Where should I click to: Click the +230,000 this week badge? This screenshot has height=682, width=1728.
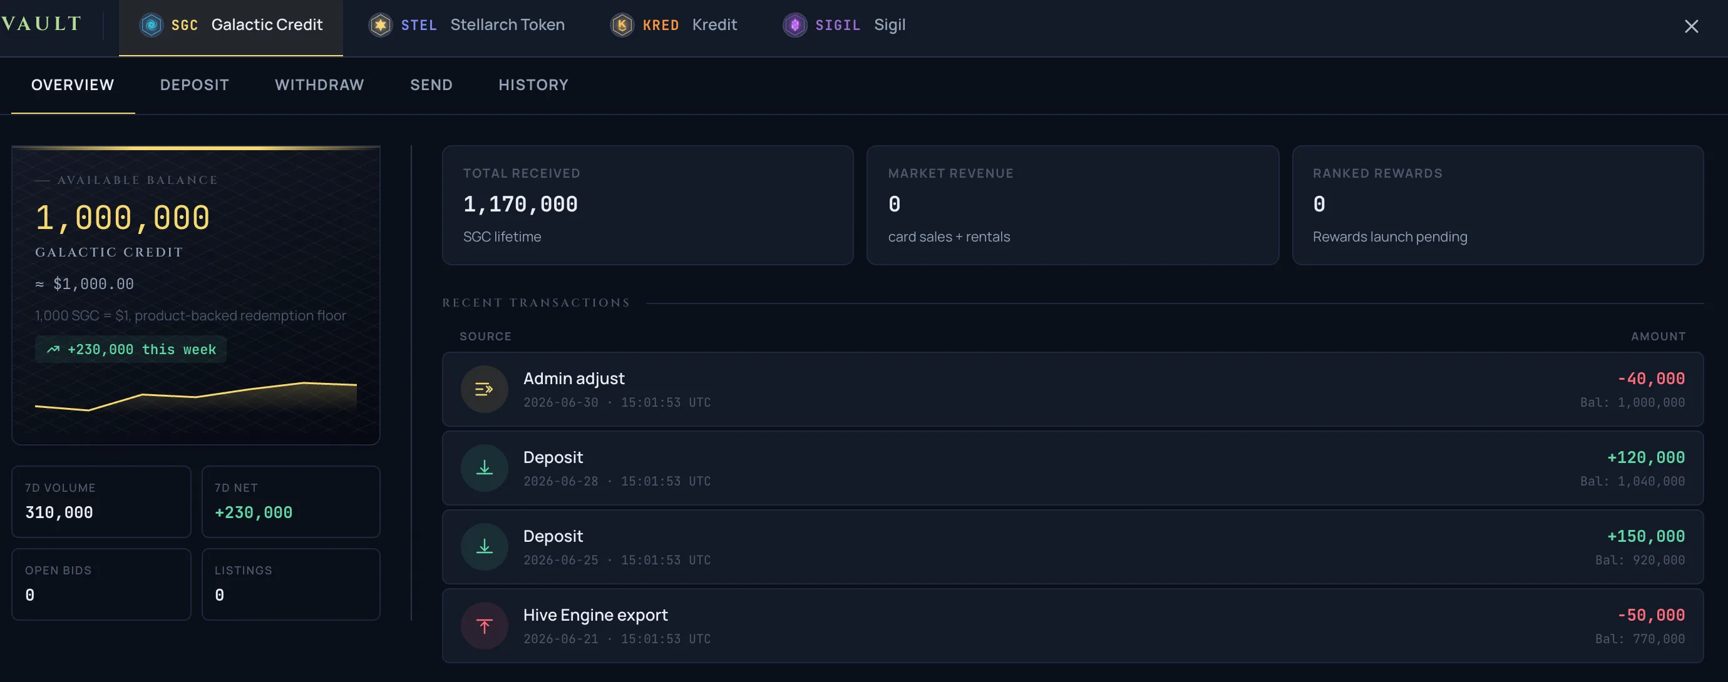[x=131, y=349]
